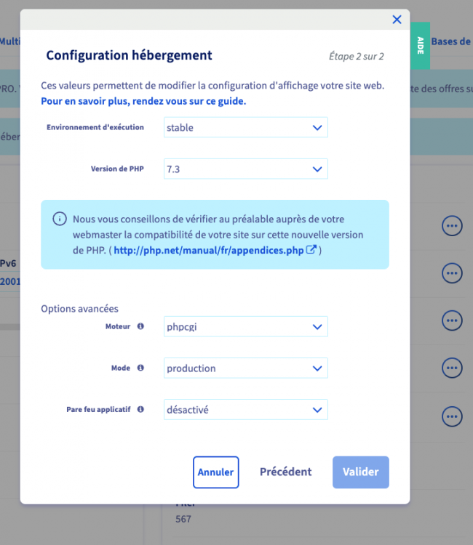Switch to the Bases de données tab
473x545 pixels.
click(451, 41)
